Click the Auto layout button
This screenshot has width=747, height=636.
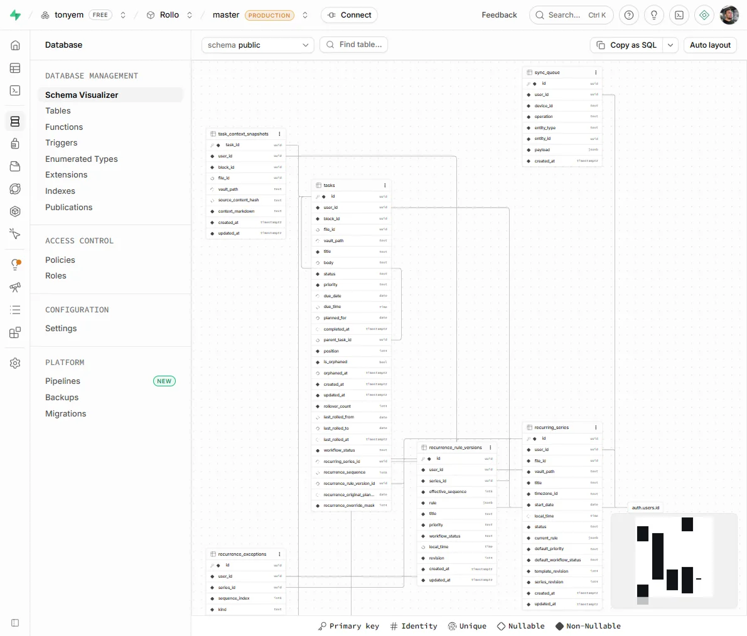[710, 45]
